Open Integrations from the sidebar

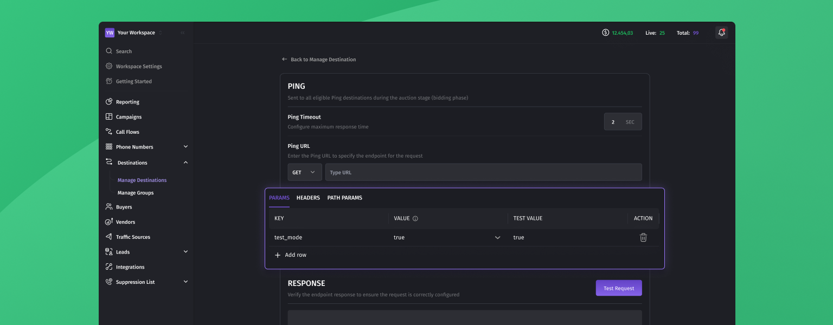point(130,267)
